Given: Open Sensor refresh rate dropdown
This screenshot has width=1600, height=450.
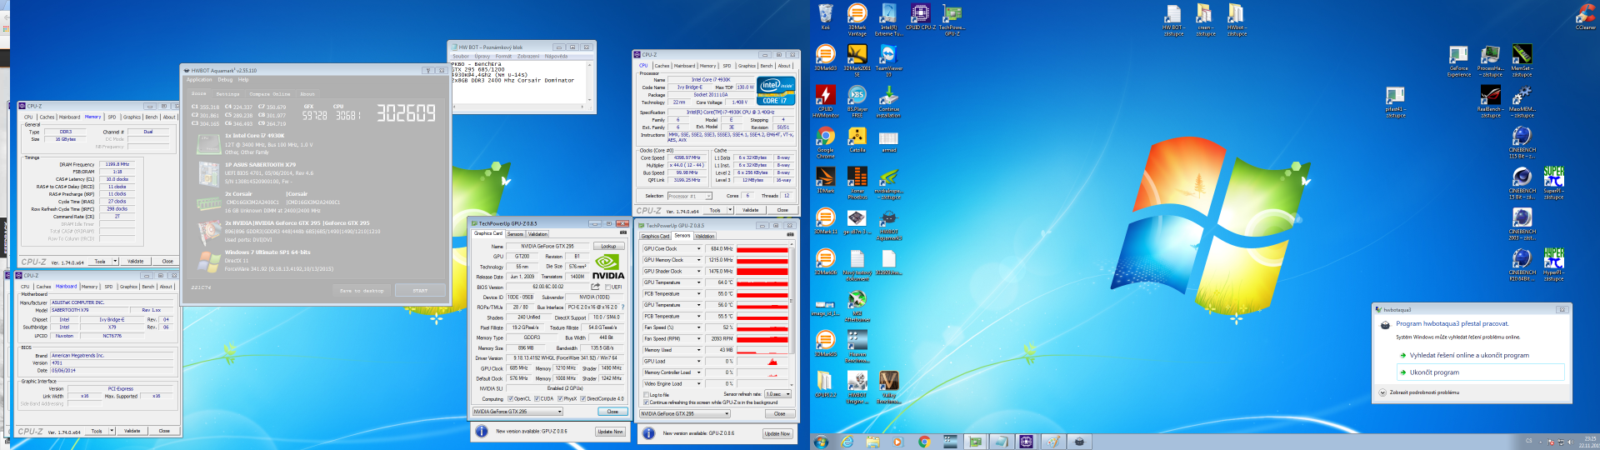Looking at the screenshot, I should (777, 394).
